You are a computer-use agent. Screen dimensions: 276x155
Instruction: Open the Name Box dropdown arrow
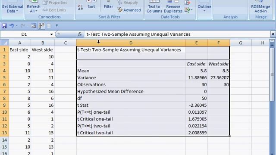[51, 34]
